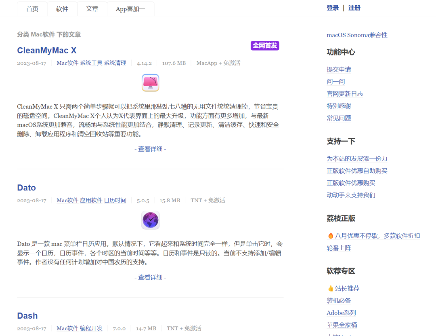Click 正版软件优惠自助购买 link
436x336 pixels.
click(357, 171)
